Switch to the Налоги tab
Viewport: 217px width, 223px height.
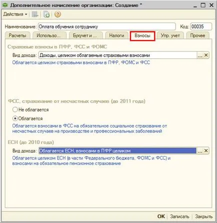pyautogui.click(x=116, y=35)
